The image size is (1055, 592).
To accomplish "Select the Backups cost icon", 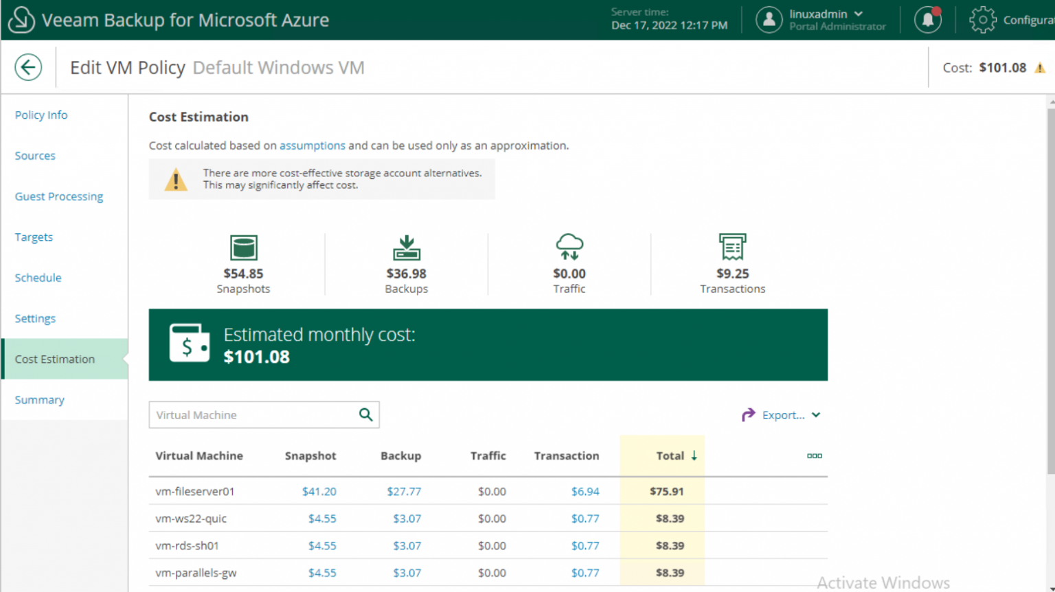I will 406,247.
